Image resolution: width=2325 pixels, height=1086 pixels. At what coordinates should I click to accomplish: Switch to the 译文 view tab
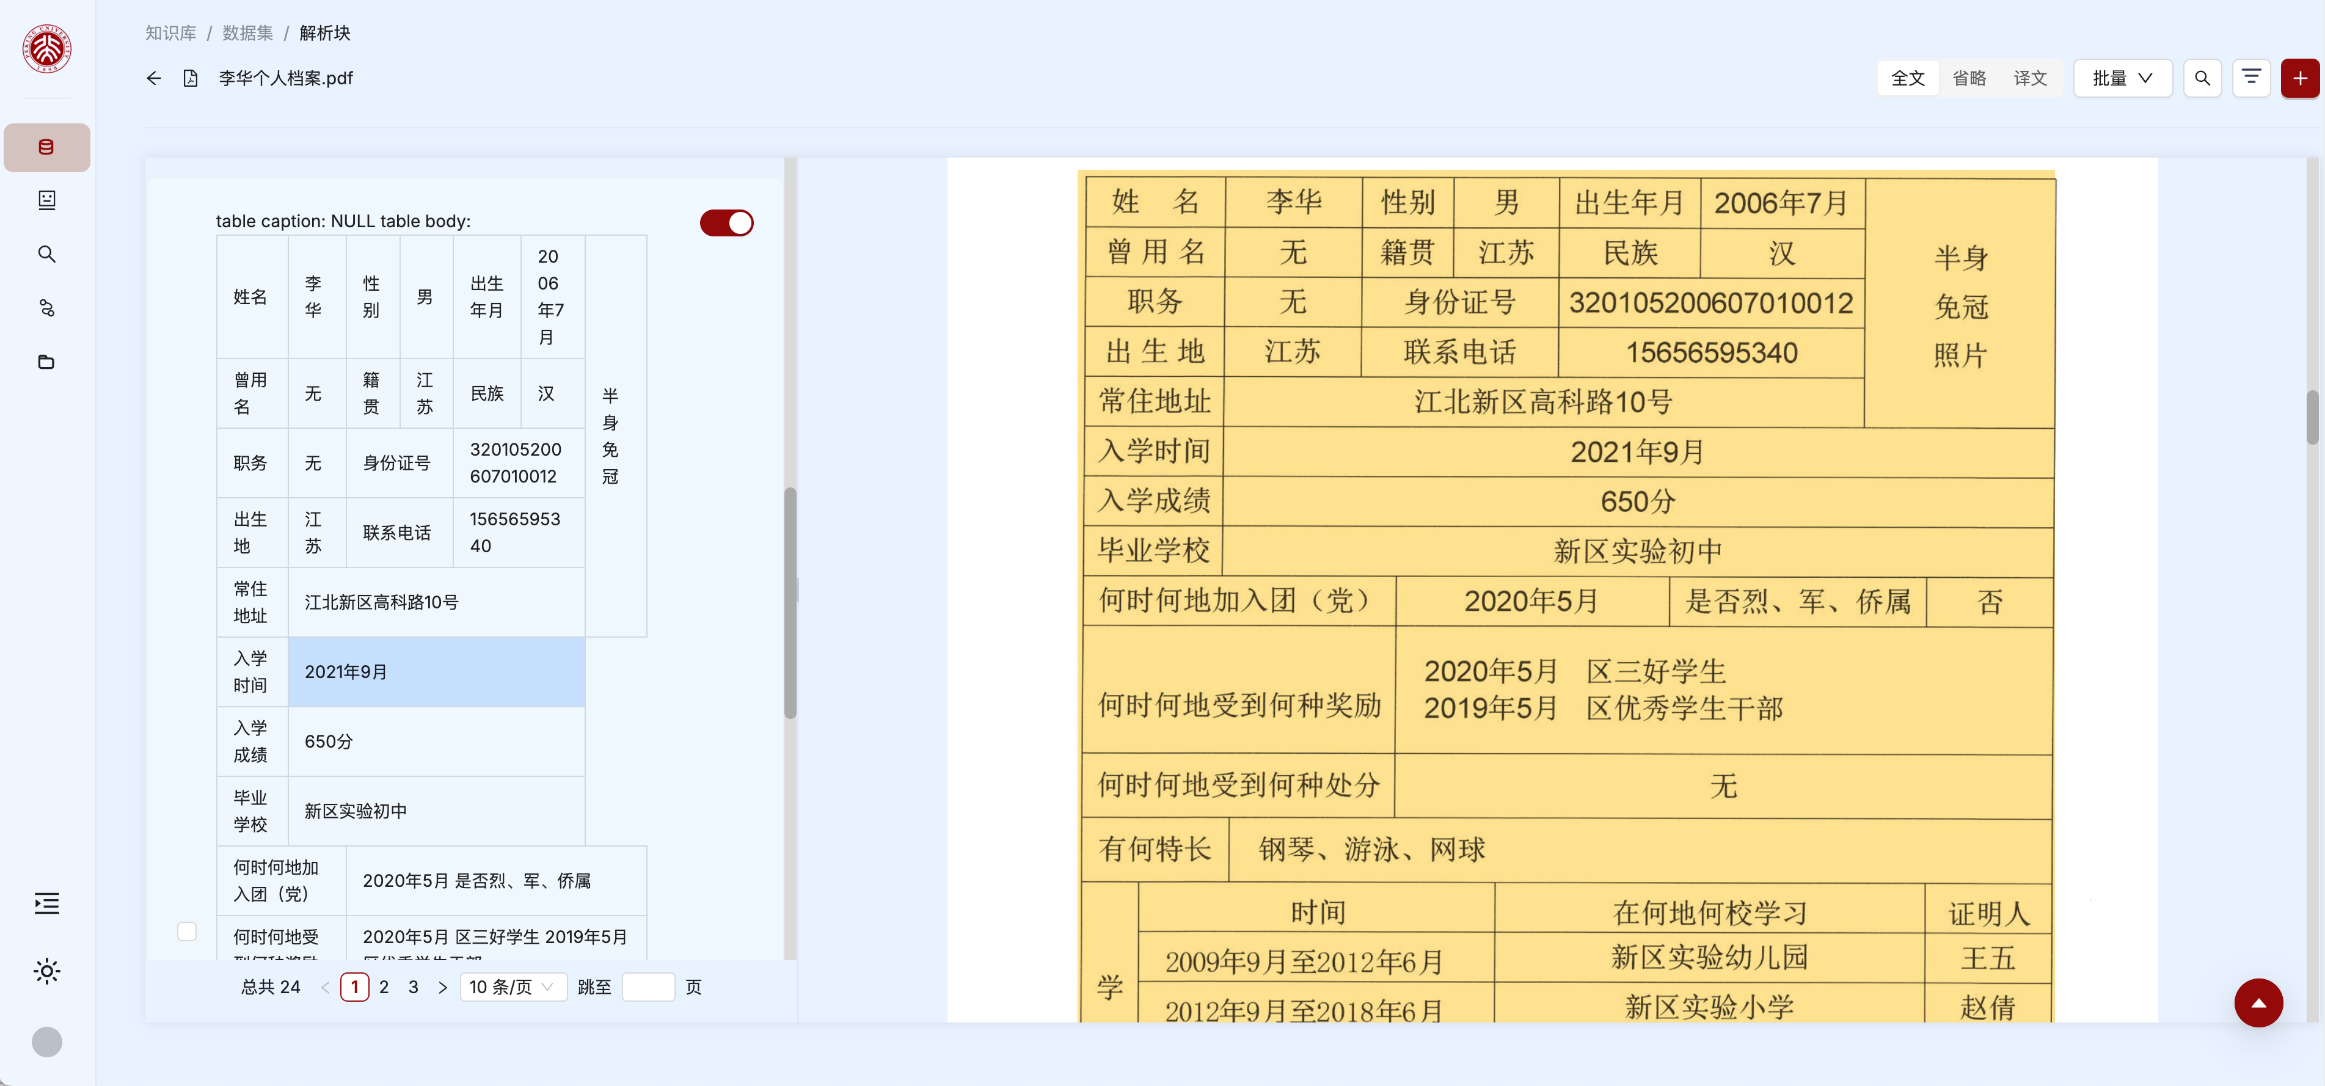pos(2030,79)
